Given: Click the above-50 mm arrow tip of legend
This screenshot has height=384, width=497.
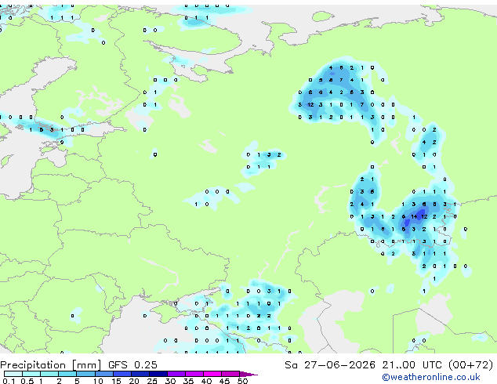Looking at the screenshot, I should [x=248, y=375].
